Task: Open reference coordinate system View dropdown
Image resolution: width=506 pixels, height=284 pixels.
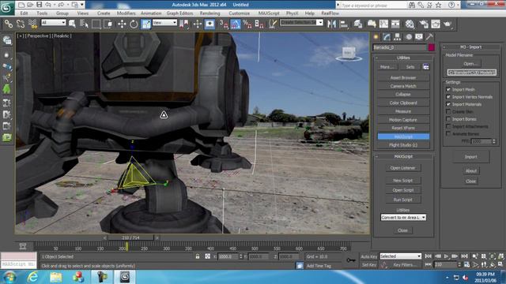Action: [164, 22]
